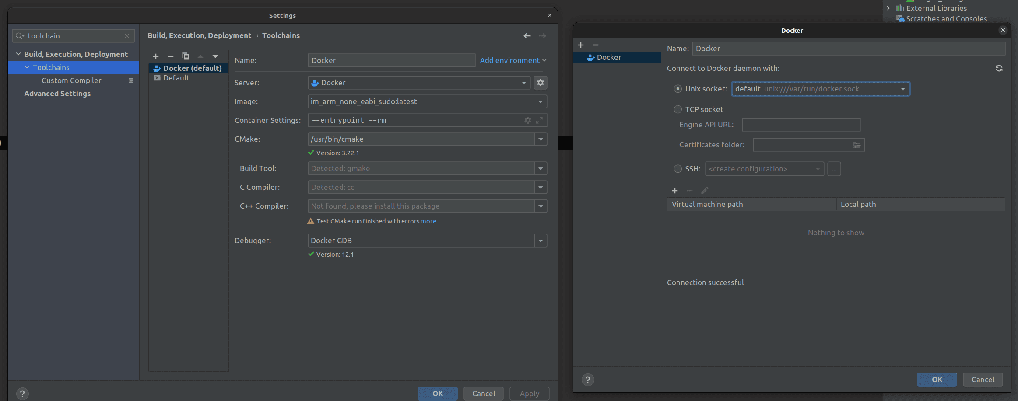The height and width of the screenshot is (401, 1018).
Task: Expand External Libraries in project tree
Action: [x=888, y=8]
